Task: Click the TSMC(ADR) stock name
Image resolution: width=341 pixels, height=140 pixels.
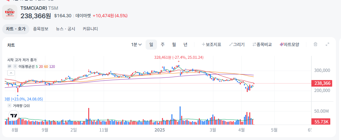Action: point(34,8)
